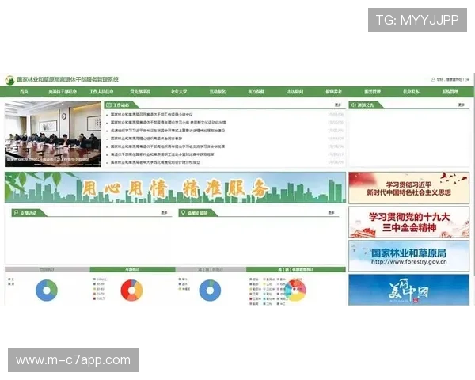Open the 活动报名 menu
Image resolution: width=475 pixels, height=380 pixels.
(218, 92)
